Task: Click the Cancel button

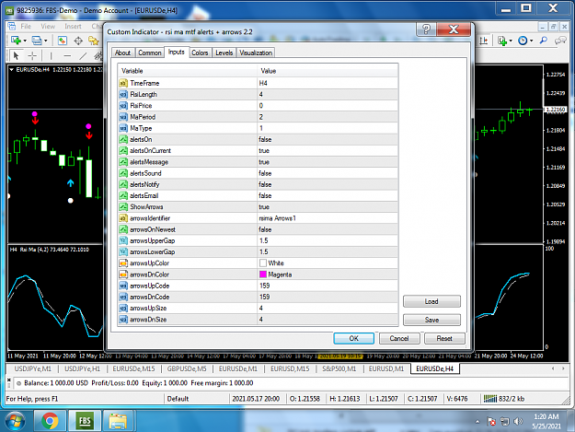Action: (x=399, y=338)
